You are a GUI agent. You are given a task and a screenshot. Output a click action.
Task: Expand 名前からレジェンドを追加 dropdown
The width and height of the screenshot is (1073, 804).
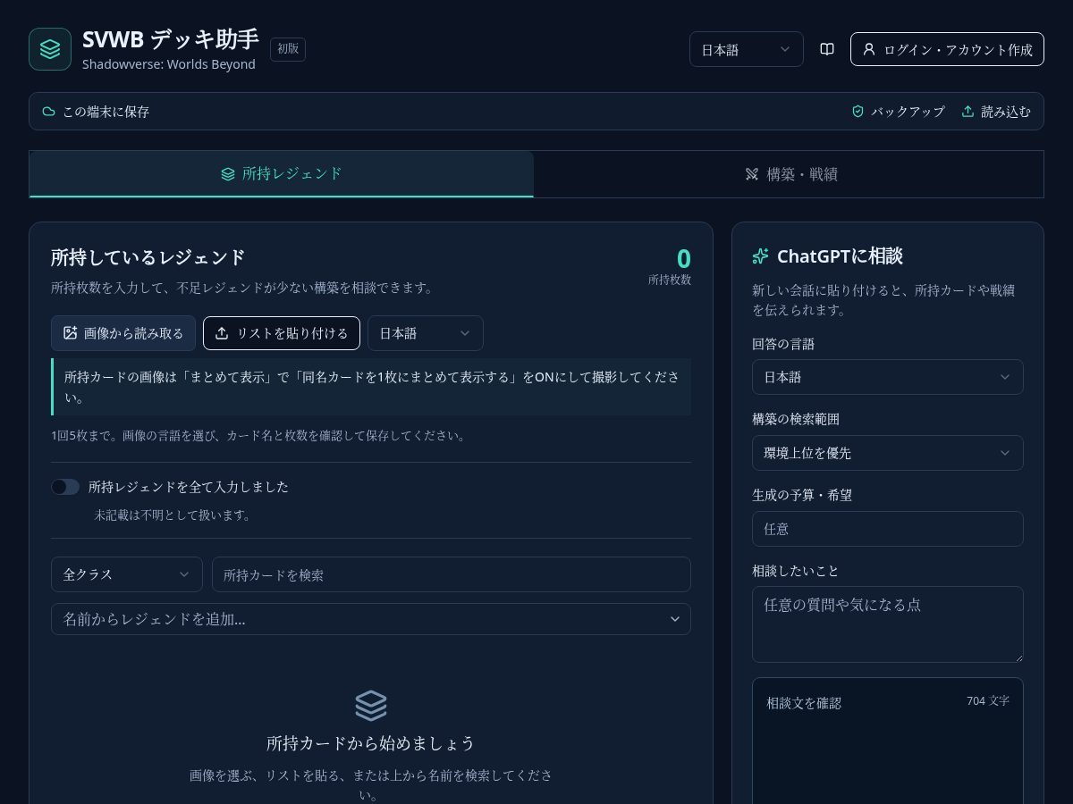tap(371, 619)
